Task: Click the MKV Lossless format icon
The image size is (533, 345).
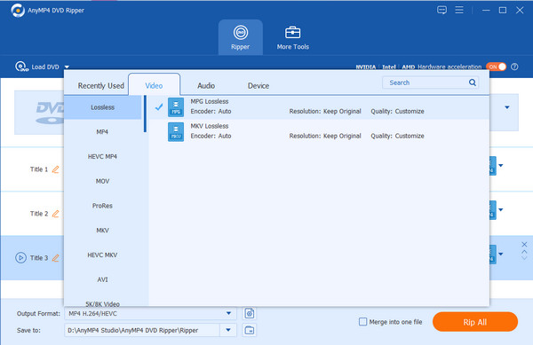Action: [x=176, y=131]
